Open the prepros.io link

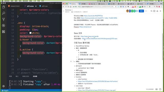click(x=85, y=27)
